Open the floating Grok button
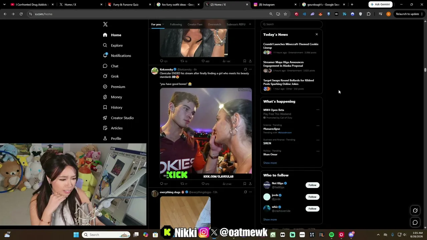Screen dimensions: 427x240 pos(415,210)
